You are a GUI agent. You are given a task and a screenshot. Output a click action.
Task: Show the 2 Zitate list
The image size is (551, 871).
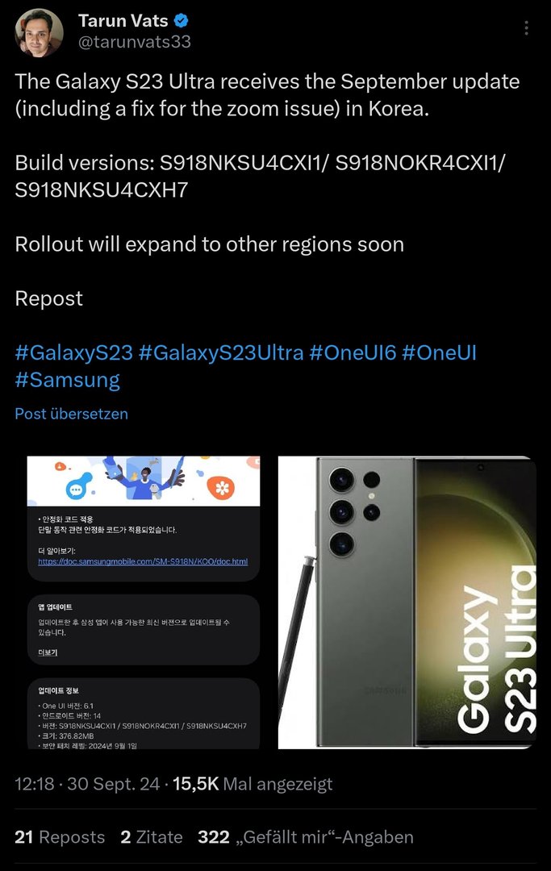(151, 837)
